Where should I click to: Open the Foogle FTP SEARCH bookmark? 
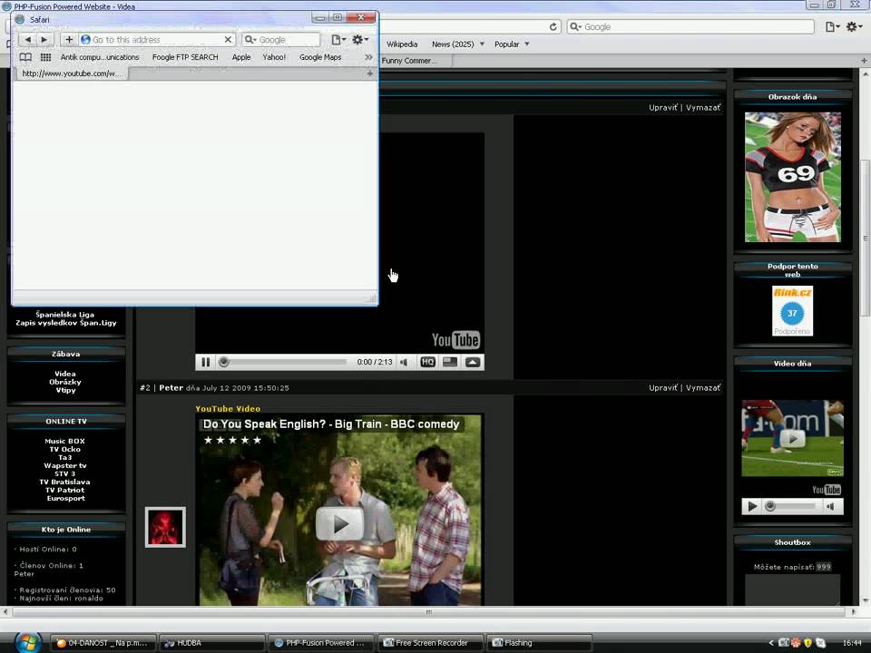(x=185, y=57)
